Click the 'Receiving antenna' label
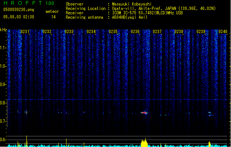The height and width of the screenshot is (147, 231). click(x=84, y=17)
